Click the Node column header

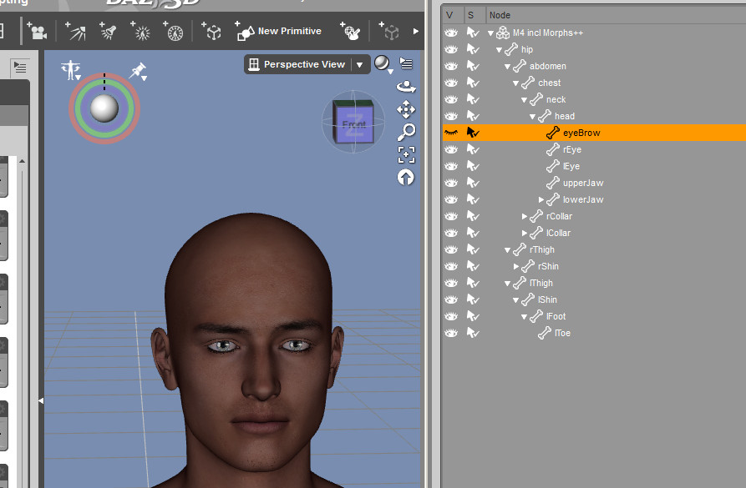(500, 15)
